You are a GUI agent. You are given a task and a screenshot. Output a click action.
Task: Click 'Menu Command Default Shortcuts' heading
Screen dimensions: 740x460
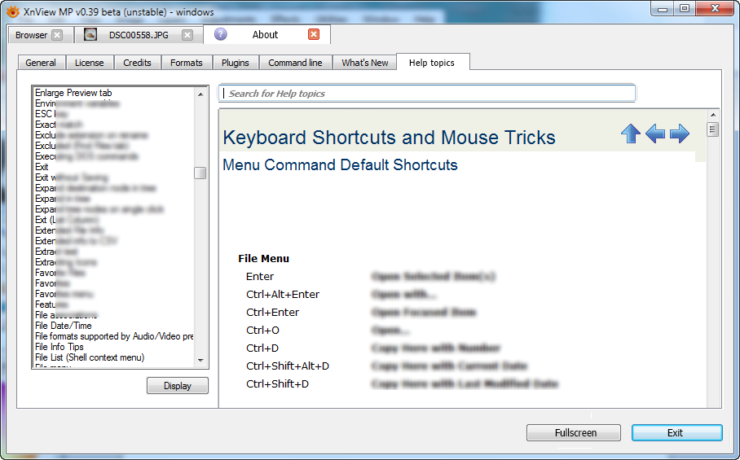click(340, 165)
